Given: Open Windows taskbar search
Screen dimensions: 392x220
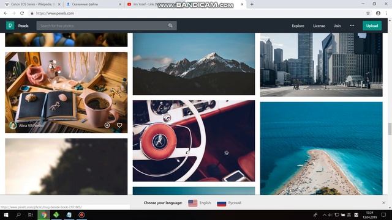Looking at the screenshot, I should click(18, 215).
